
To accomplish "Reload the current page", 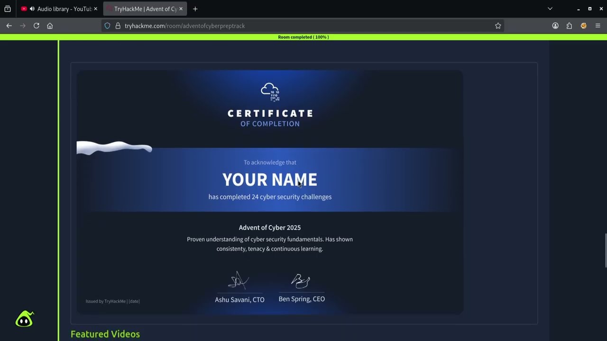I will click(x=37, y=26).
